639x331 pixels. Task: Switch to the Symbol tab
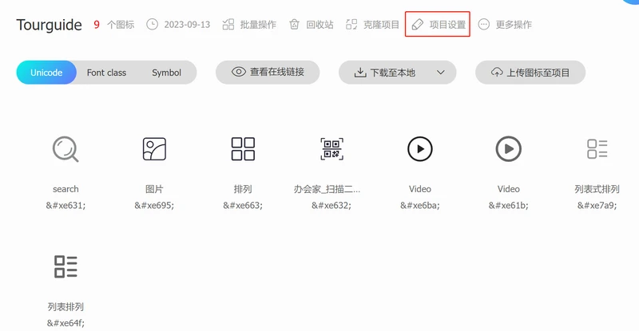pyautogui.click(x=166, y=73)
